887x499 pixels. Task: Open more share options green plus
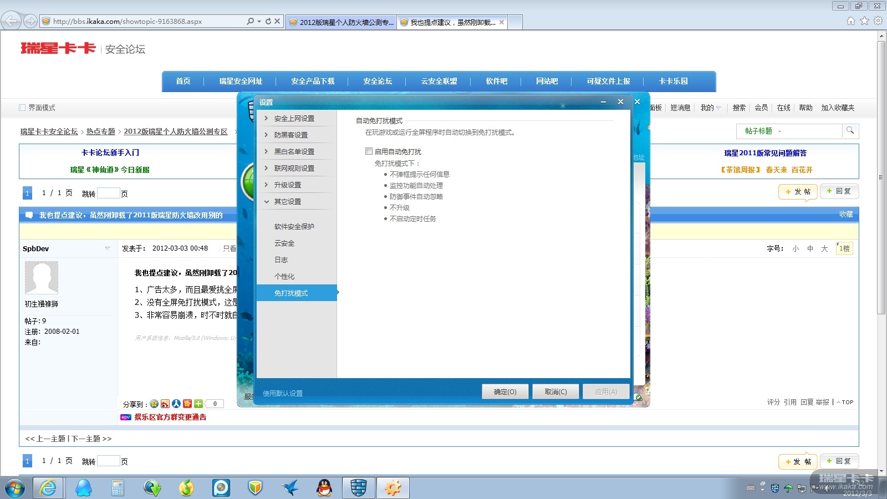[198, 404]
